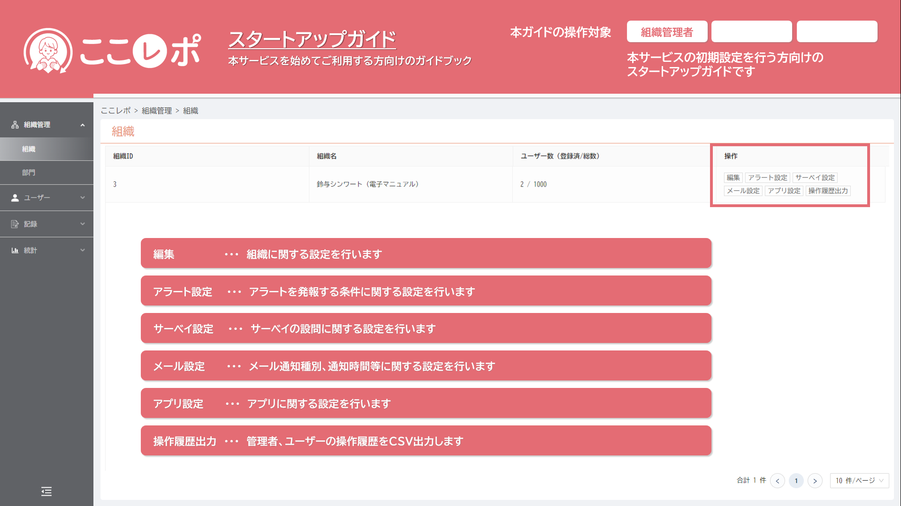Image resolution: width=901 pixels, height=506 pixels.
Task: Go to next page arrow
Action: pos(815,481)
